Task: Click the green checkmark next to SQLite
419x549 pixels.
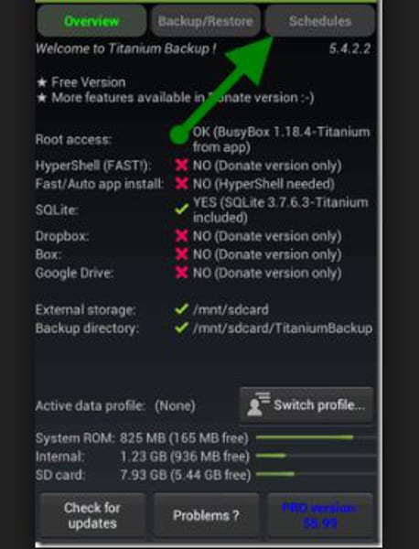Action: coord(182,210)
